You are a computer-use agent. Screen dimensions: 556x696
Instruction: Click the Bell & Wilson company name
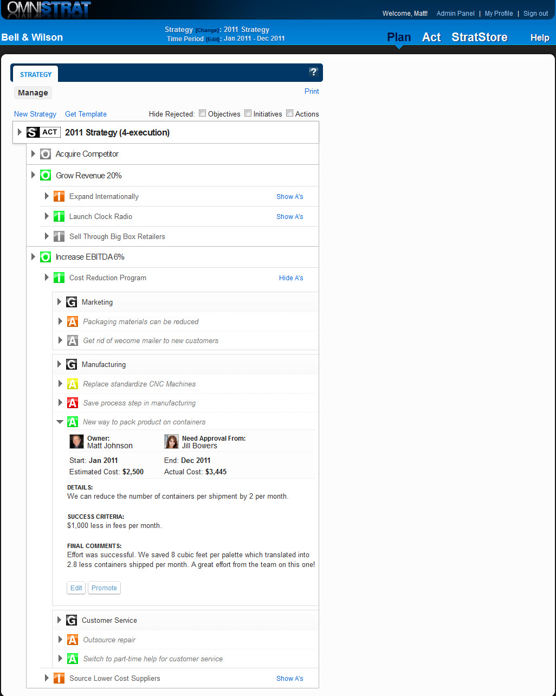pyautogui.click(x=33, y=37)
